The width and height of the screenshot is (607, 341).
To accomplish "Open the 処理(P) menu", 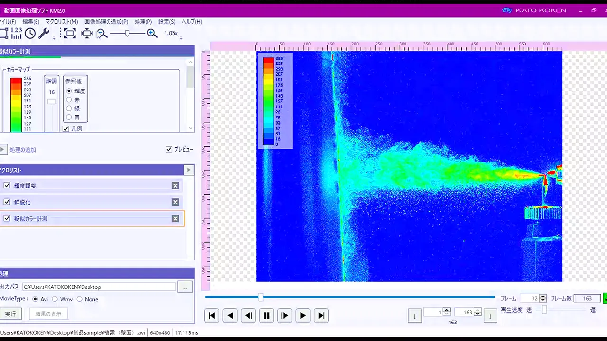I will coord(143,22).
